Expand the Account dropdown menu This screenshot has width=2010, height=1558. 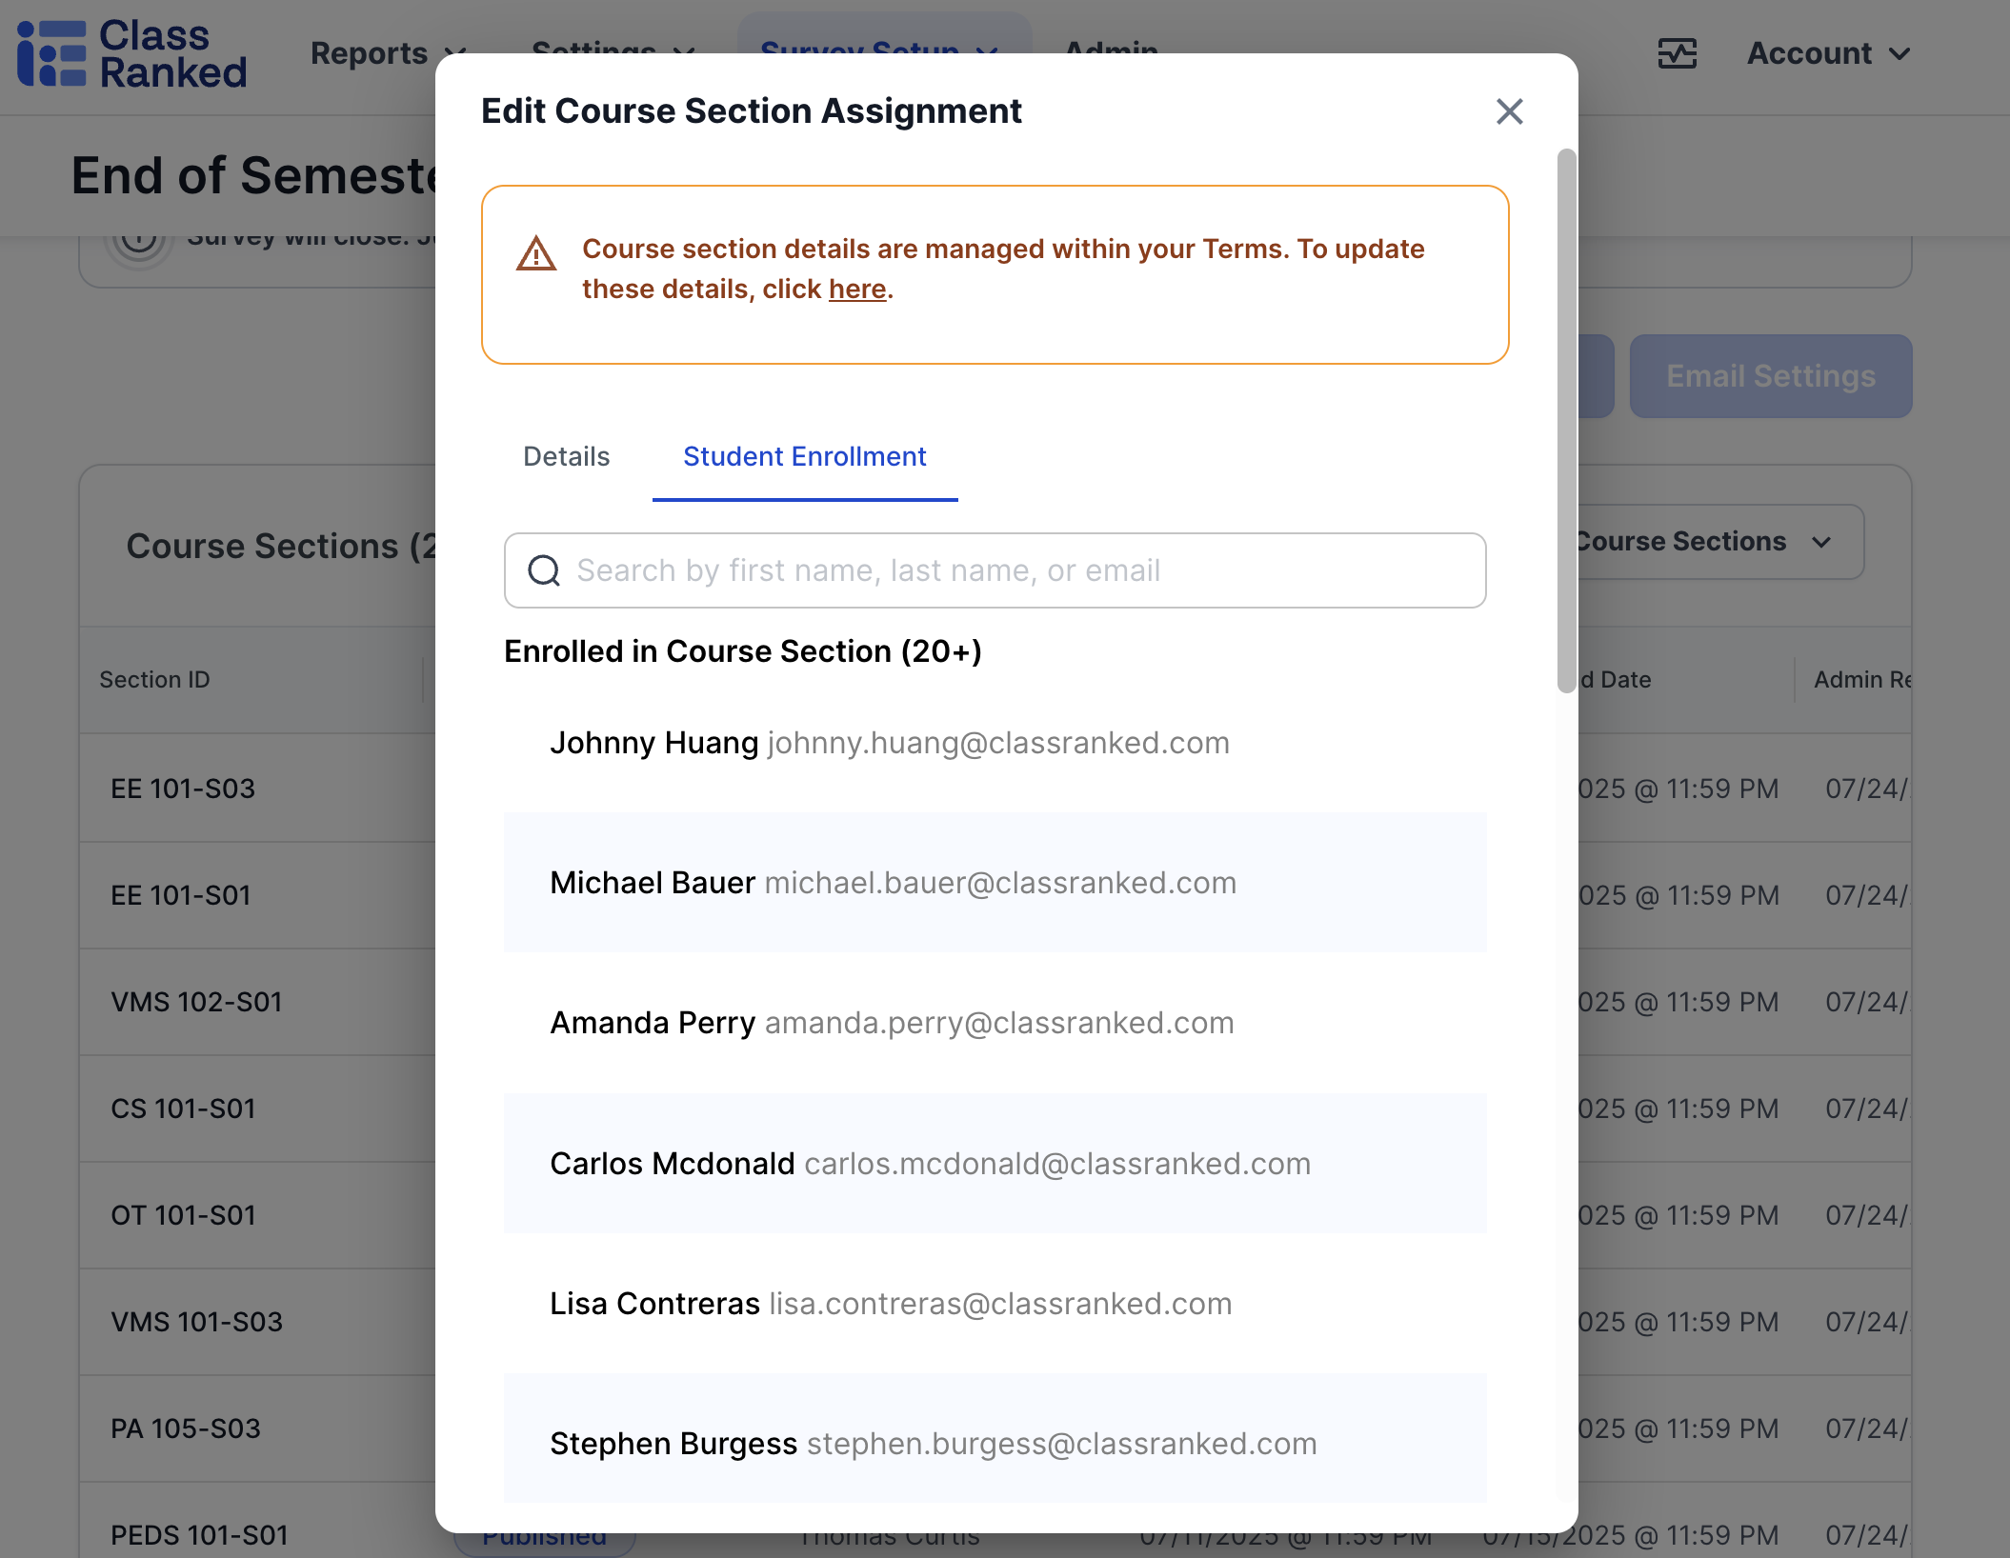coord(1827,53)
